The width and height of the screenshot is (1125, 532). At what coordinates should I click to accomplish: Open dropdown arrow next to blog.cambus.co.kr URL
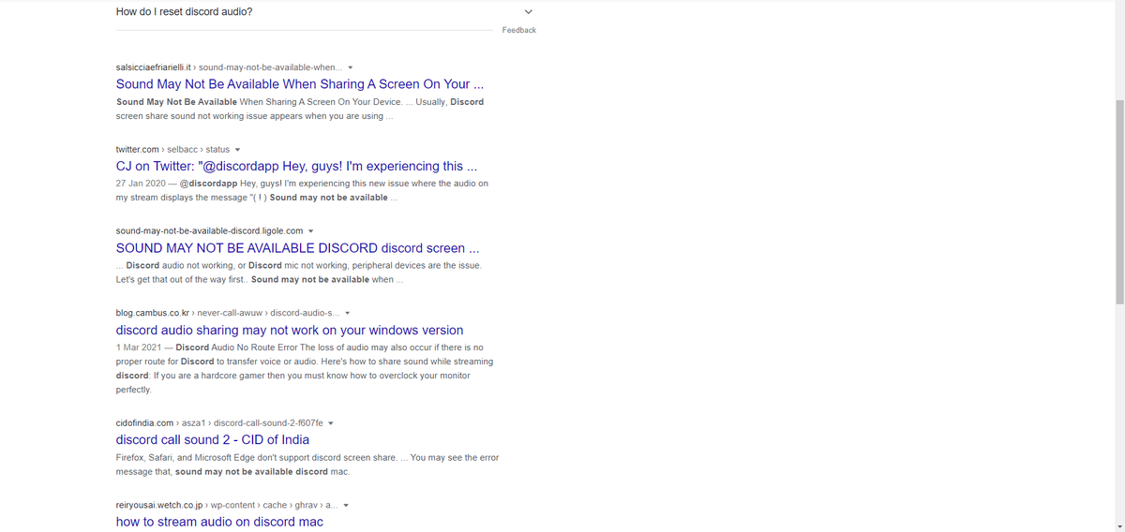(x=348, y=313)
